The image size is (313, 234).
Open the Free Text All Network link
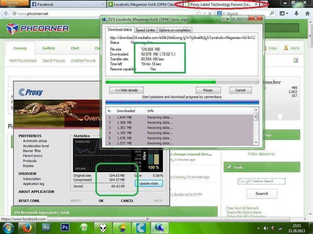[242, 208]
